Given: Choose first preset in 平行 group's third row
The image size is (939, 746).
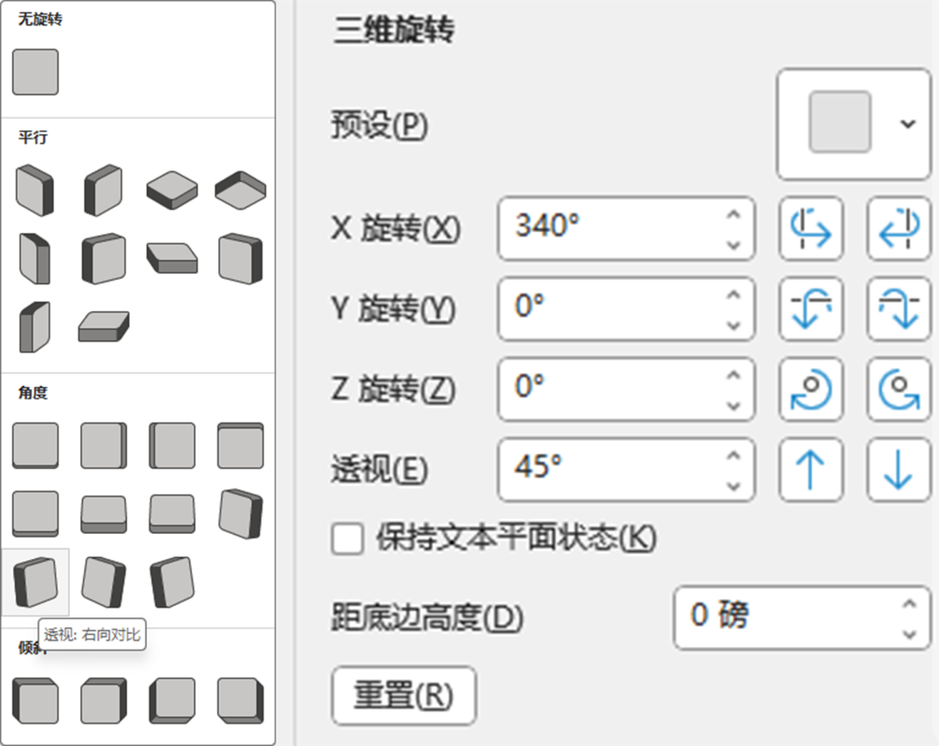Looking at the screenshot, I should (36, 327).
